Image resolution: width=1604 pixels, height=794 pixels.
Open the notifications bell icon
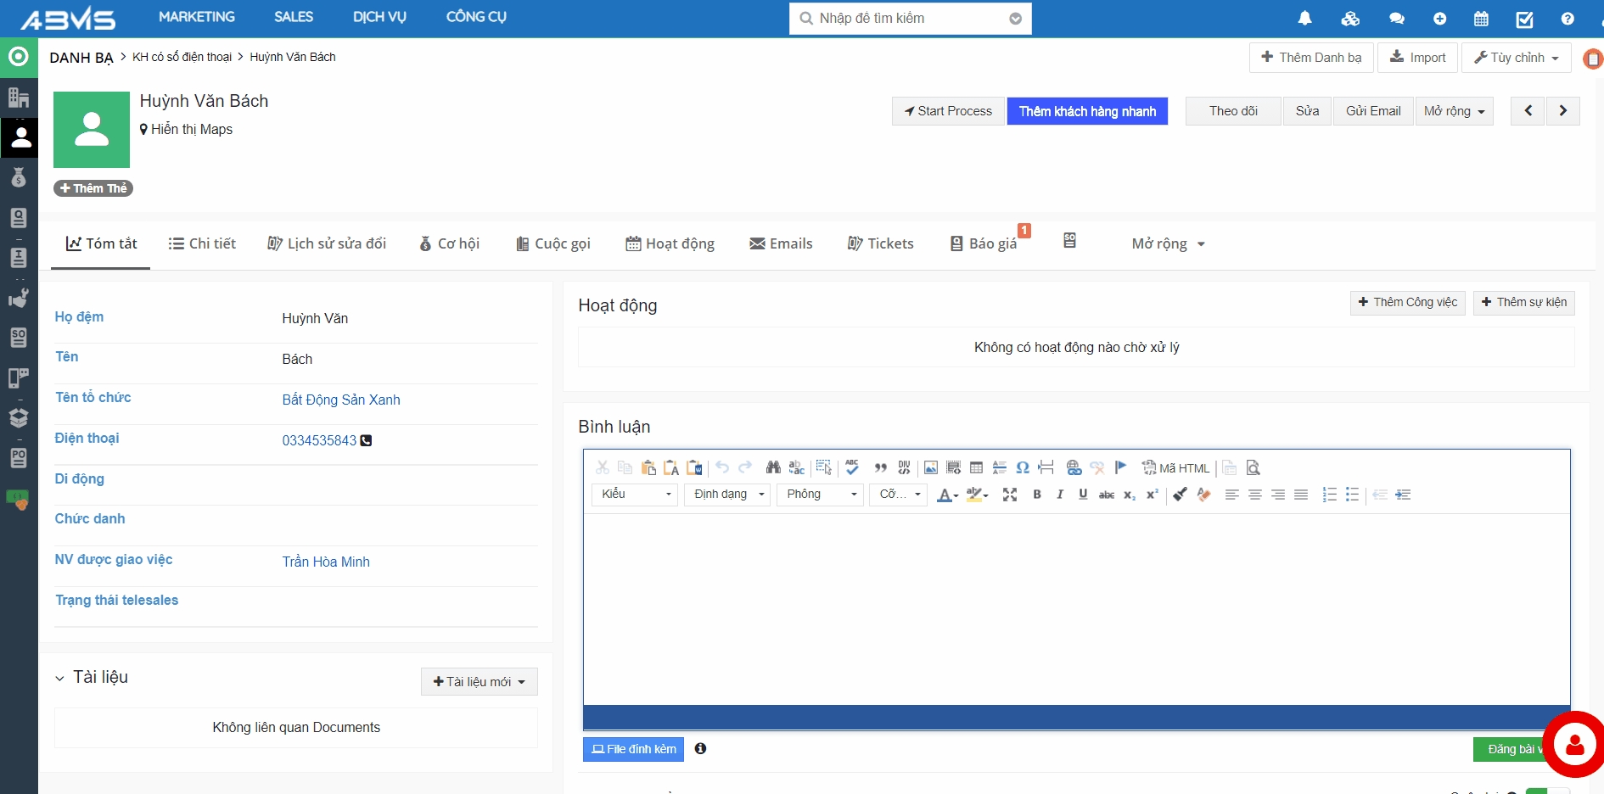tap(1304, 19)
